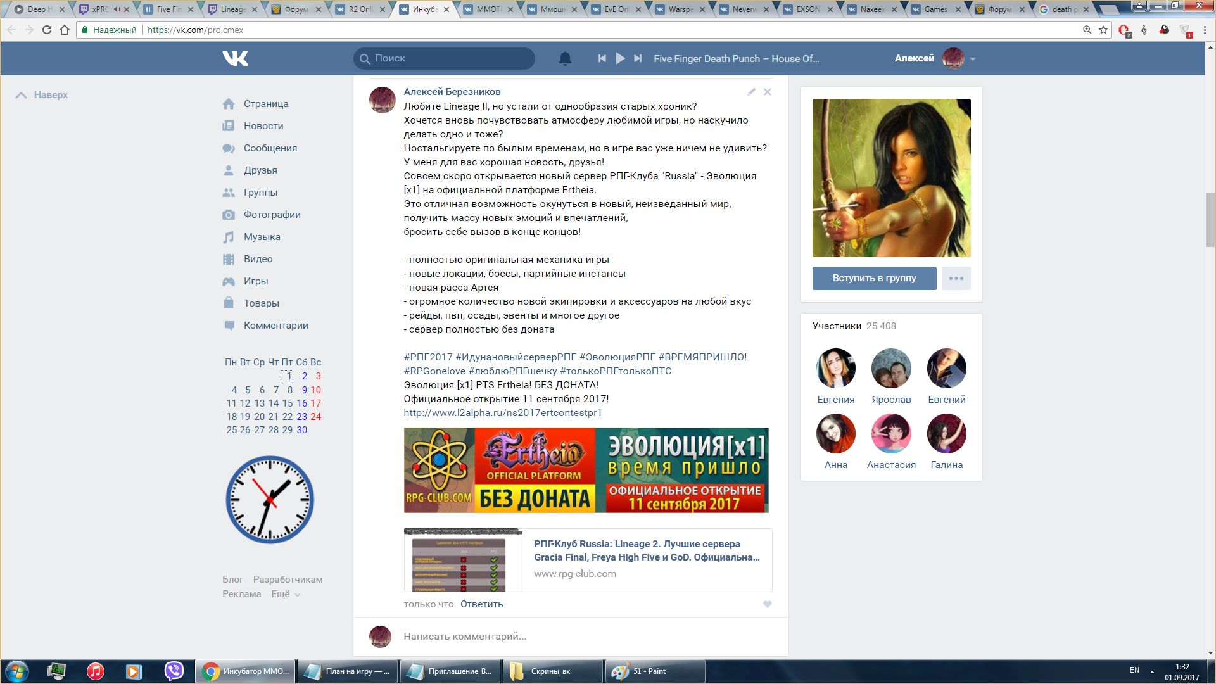
Task: Open the Эволюция x1 banner image
Action: [x=586, y=470]
